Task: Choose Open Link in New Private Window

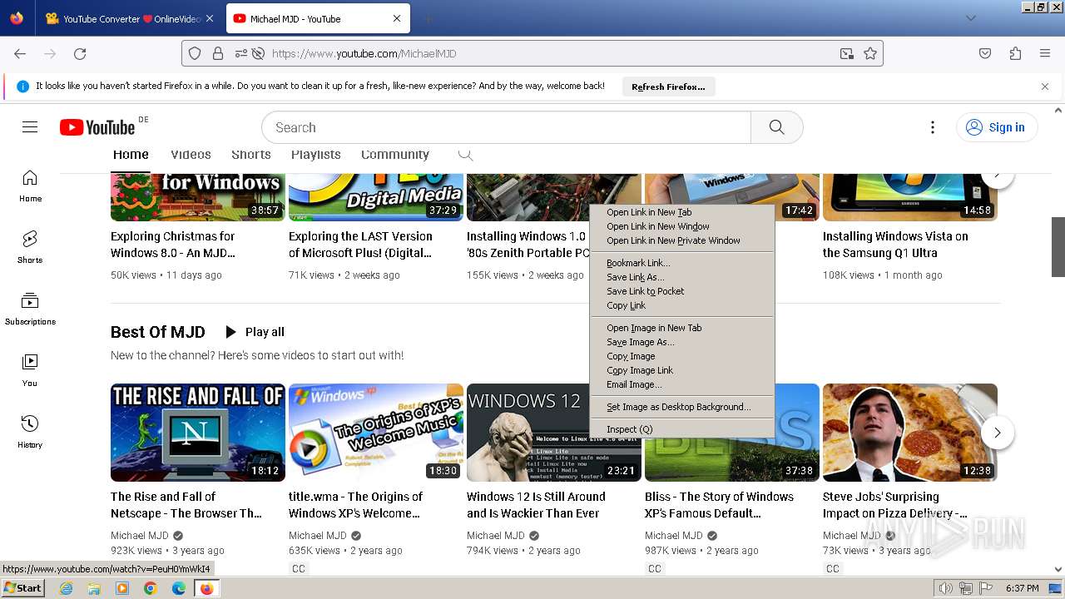Action: (682, 240)
